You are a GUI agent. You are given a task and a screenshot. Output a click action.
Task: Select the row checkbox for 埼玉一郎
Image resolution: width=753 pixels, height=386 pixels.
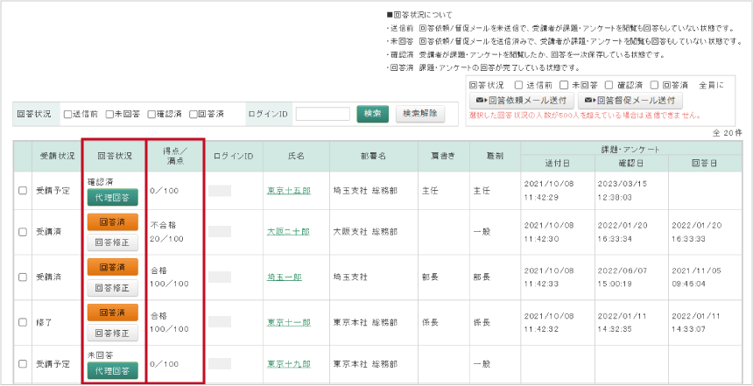[x=23, y=277]
